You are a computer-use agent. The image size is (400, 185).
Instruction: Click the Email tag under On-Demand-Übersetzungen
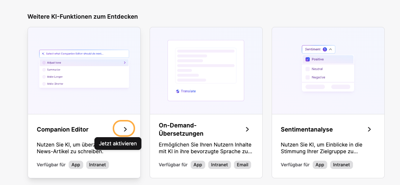tap(242, 165)
